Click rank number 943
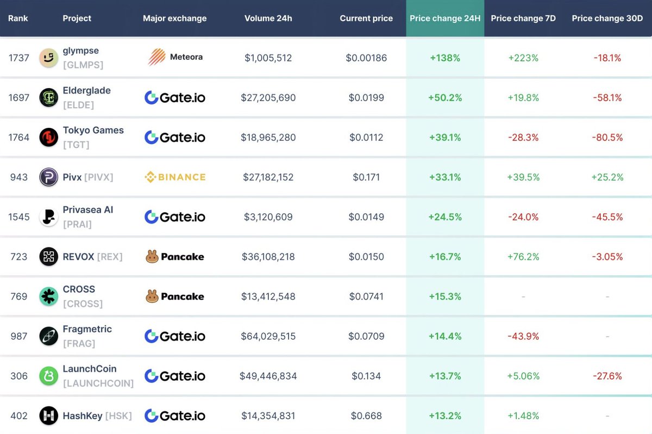Viewport: 652px width, 434px height. coord(18,177)
